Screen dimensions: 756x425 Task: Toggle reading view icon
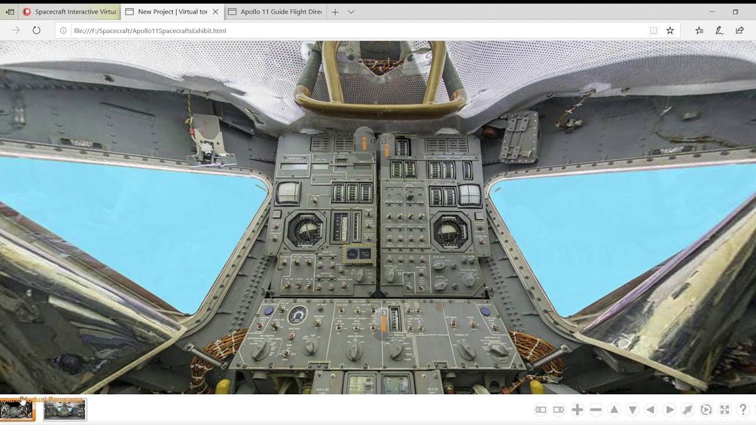653,31
